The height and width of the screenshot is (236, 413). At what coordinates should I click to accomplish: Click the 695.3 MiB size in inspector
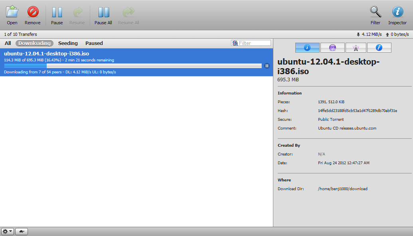[288, 80]
